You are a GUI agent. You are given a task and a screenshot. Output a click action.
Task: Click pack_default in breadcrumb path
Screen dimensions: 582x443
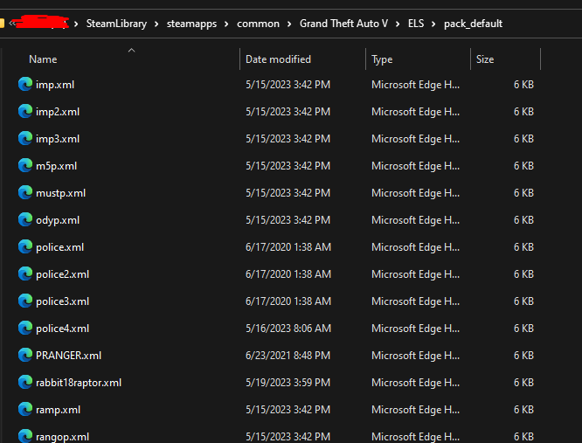pyautogui.click(x=473, y=24)
